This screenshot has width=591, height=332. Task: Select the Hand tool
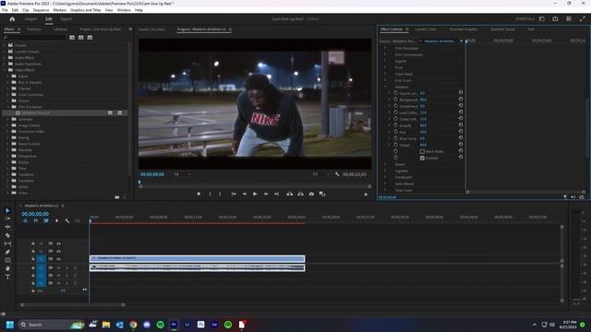7,268
